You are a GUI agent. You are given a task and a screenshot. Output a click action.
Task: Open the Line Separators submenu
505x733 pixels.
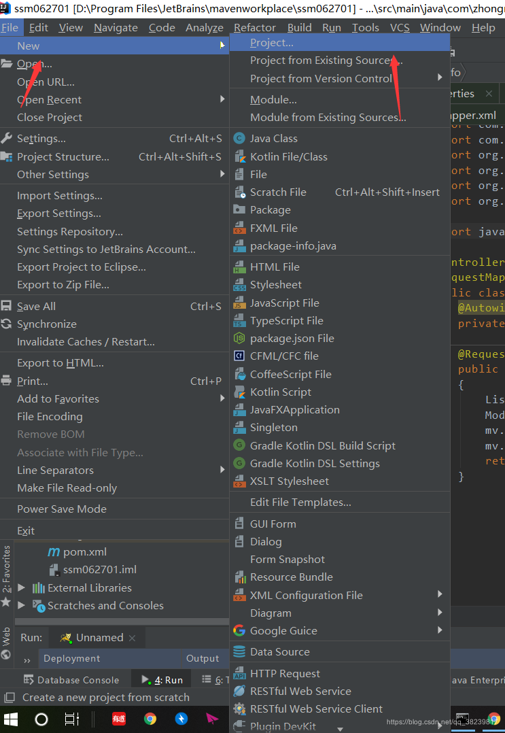point(114,471)
